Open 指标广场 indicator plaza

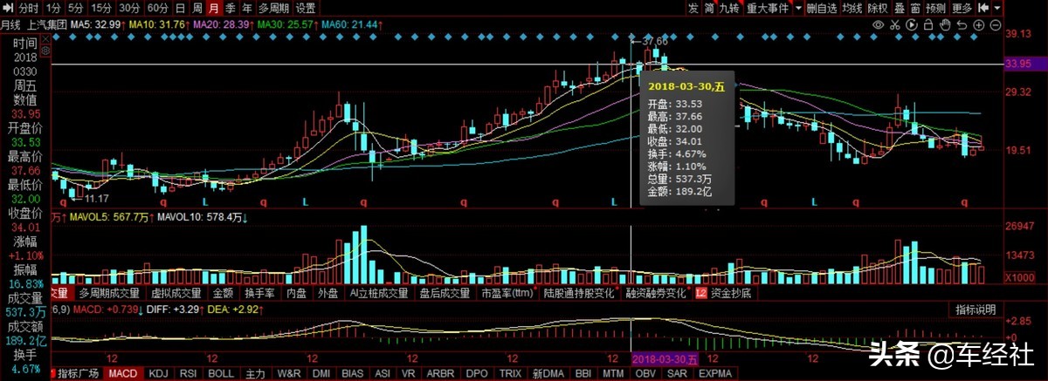78,373
